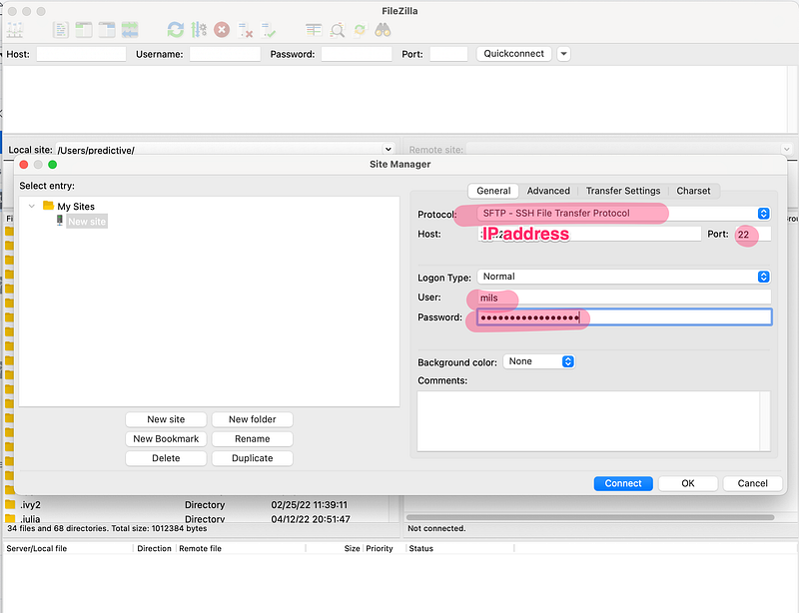Image resolution: width=799 pixels, height=613 pixels.
Task: Open the Logon Type dropdown
Action: [763, 277]
